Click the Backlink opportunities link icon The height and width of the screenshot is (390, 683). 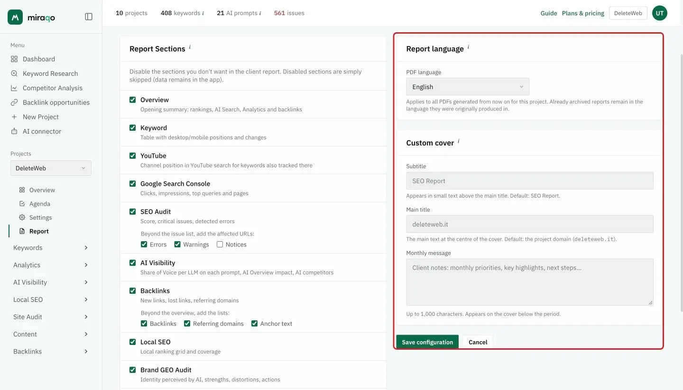tap(14, 102)
